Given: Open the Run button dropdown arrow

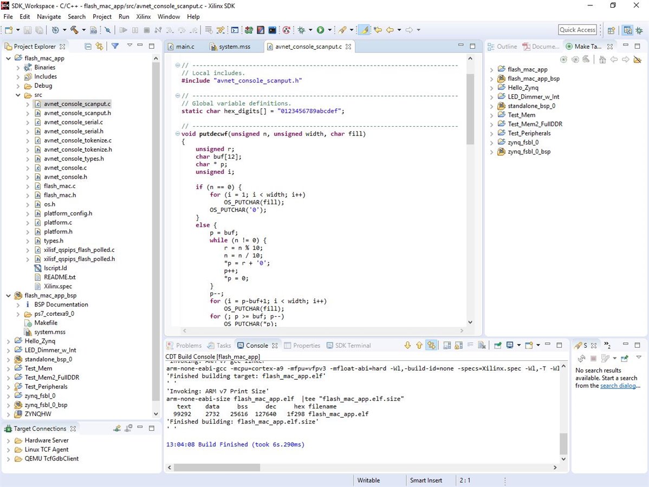Looking at the screenshot, I should (329, 30).
